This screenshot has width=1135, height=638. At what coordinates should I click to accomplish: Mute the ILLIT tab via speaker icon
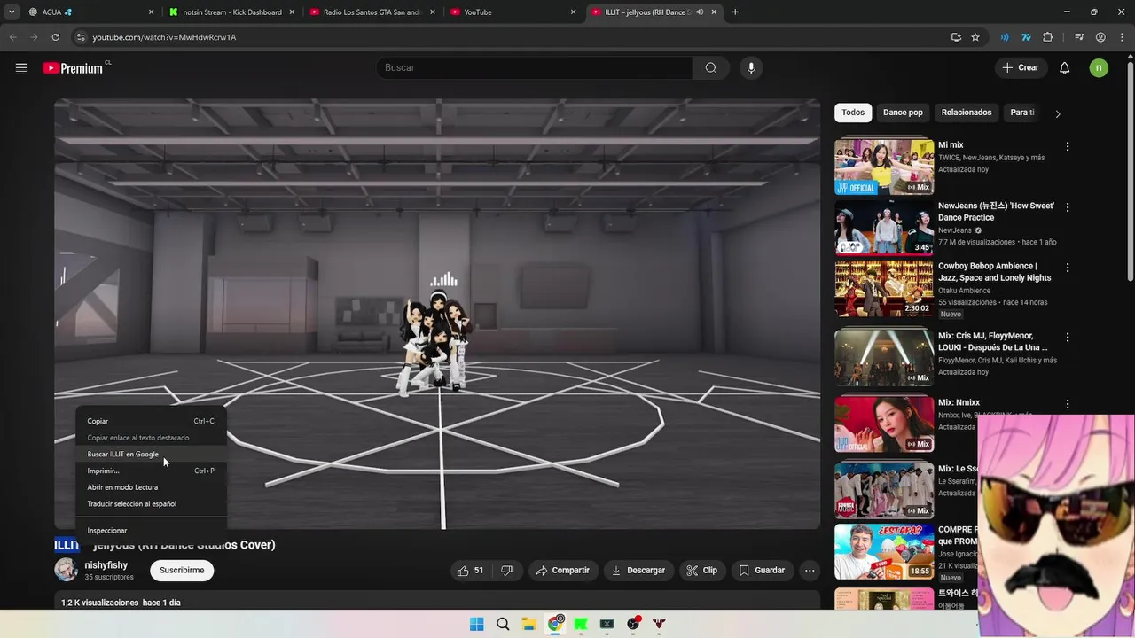700,12
